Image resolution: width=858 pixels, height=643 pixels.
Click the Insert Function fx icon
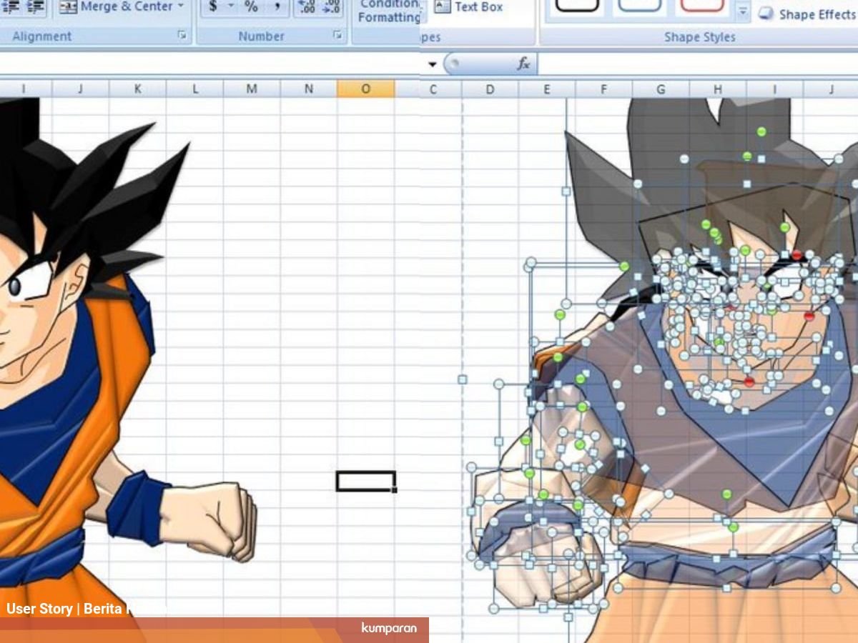point(524,64)
